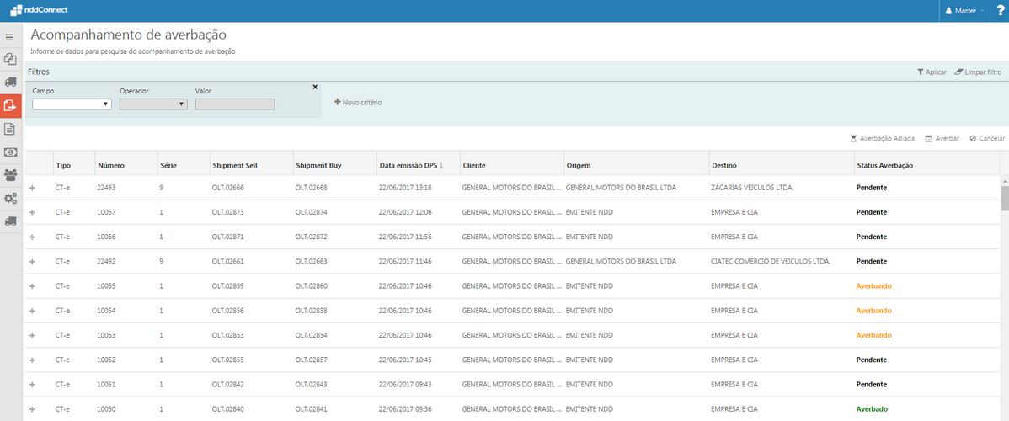The image size is (1009, 421).
Task: Sort by Status Averbação column header
Action: coord(884,165)
